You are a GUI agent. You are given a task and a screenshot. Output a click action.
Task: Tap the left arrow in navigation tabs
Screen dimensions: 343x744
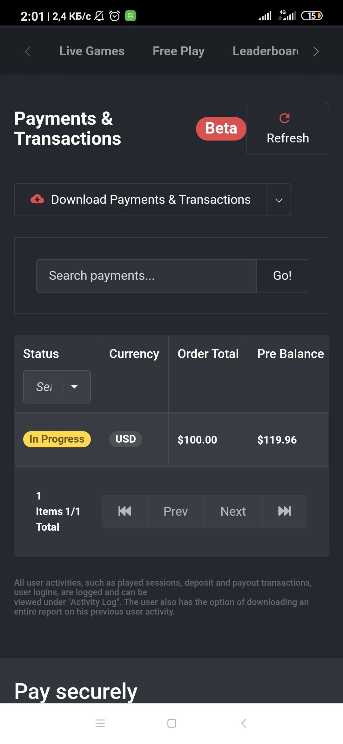[28, 52]
